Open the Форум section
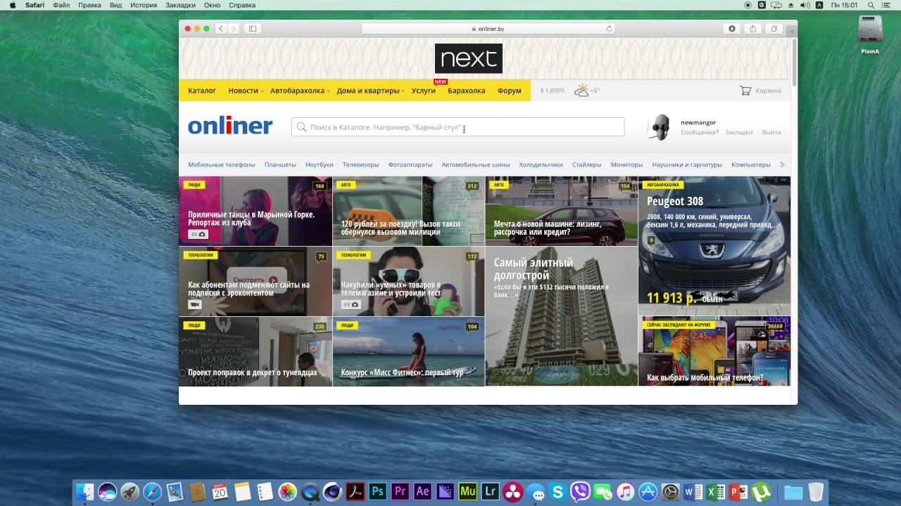 coord(509,91)
